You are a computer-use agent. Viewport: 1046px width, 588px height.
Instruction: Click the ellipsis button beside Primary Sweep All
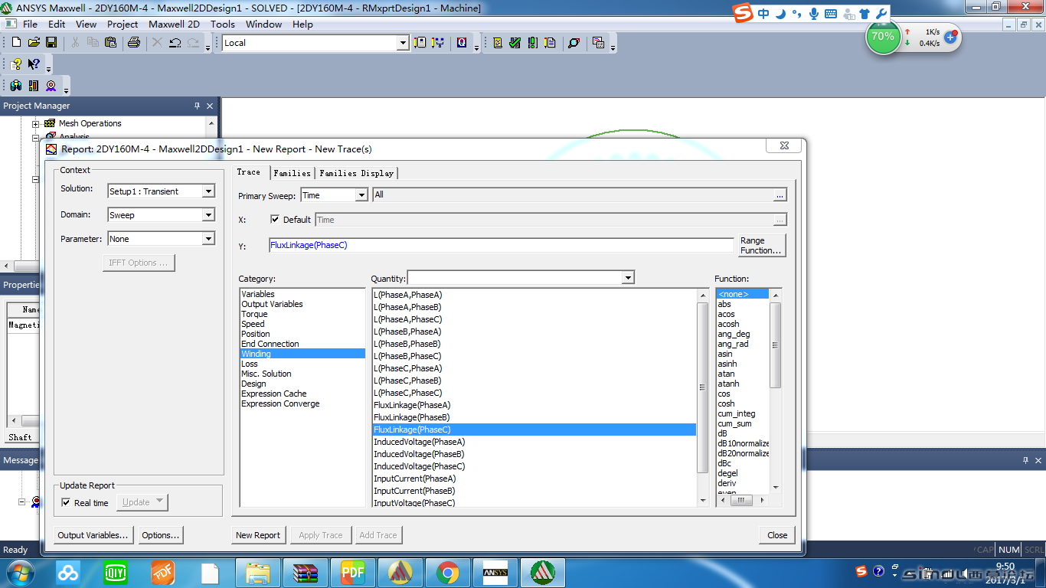pos(780,195)
